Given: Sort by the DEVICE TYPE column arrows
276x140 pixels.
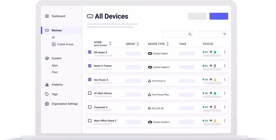Looking at the screenshot, I should pyautogui.click(x=168, y=44).
